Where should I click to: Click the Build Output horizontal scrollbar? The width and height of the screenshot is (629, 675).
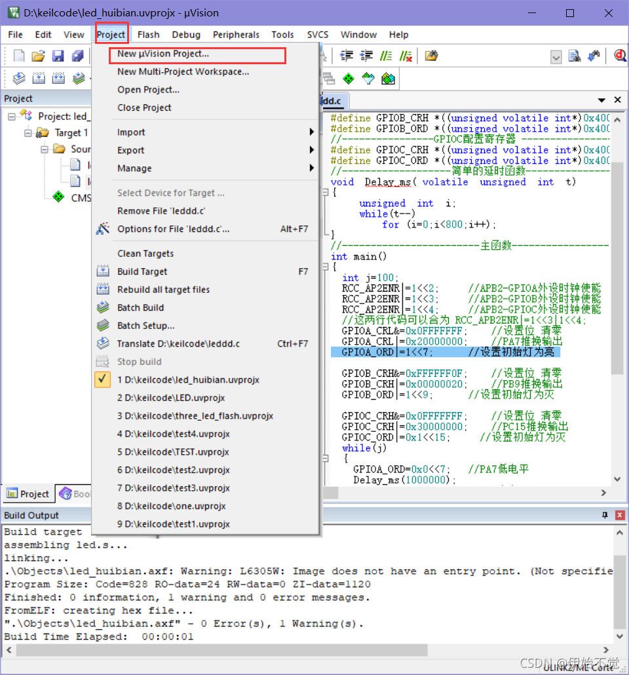[x=221, y=650]
